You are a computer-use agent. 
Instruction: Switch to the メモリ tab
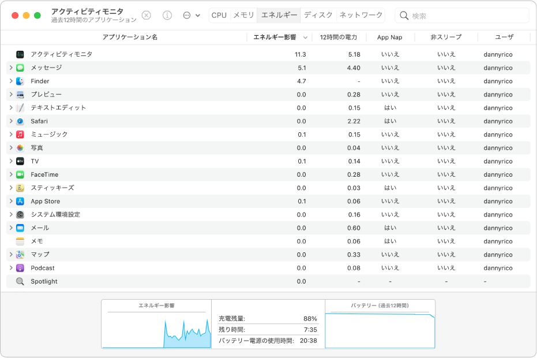[243, 16]
